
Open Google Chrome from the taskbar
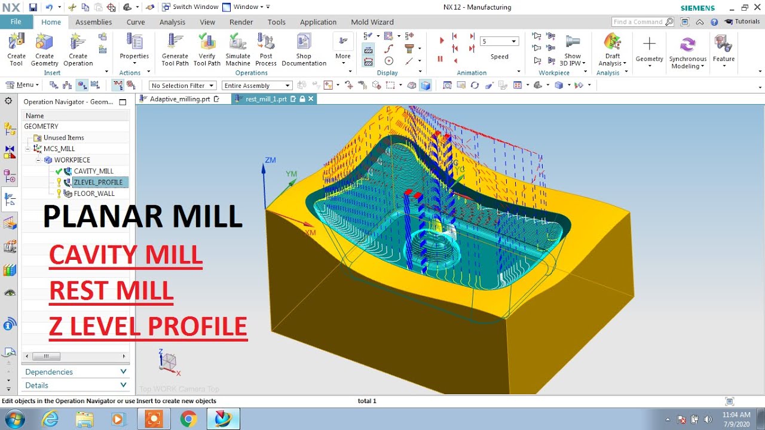tap(188, 419)
